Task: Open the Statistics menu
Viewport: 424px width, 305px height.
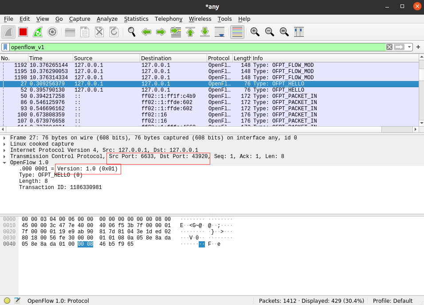Action: tap(136, 19)
